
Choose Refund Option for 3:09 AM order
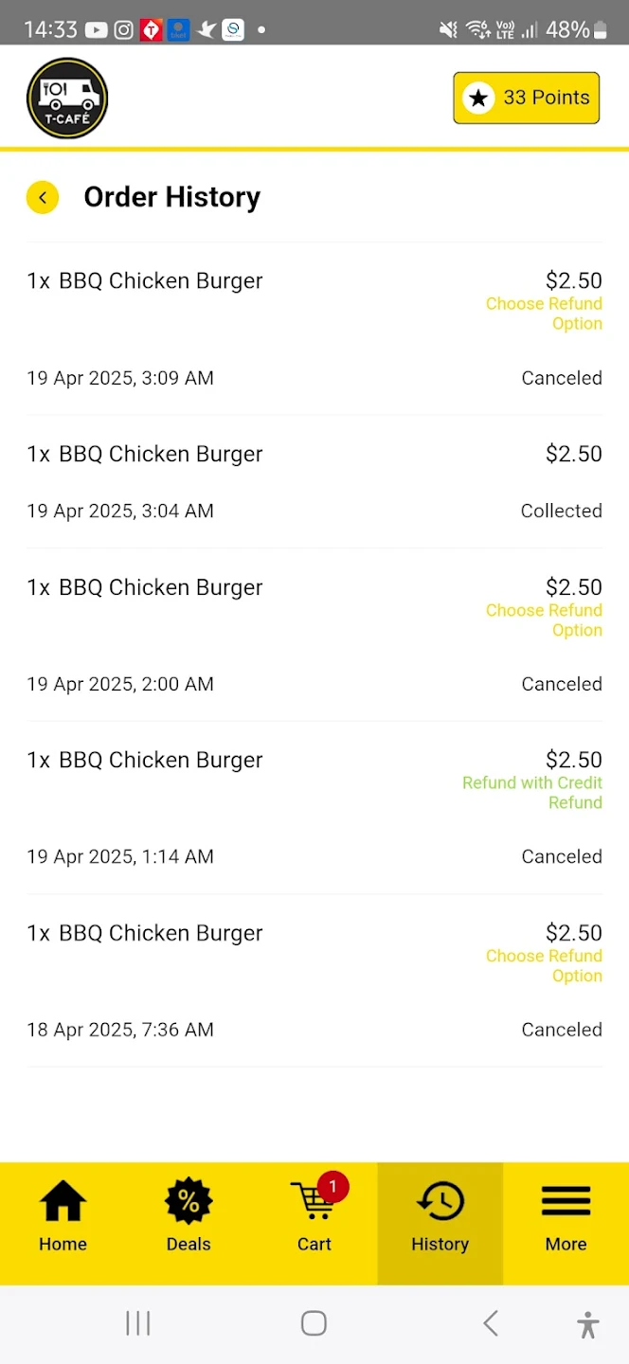click(544, 313)
